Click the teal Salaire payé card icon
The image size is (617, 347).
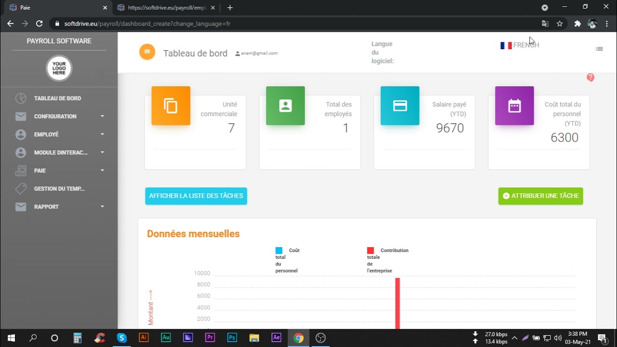400,106
